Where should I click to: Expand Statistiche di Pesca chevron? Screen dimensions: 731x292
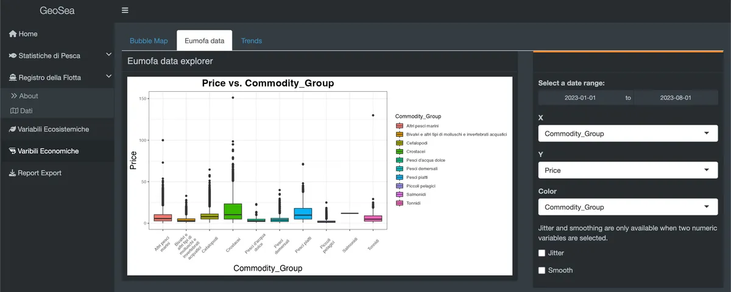(108, 55)
